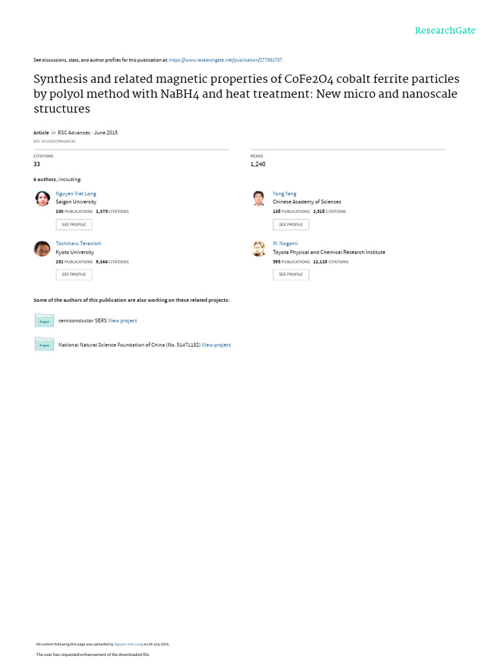Open the researchgate.net publication URL link
This screenshot has width=501, height=669.
click(226, 59)
